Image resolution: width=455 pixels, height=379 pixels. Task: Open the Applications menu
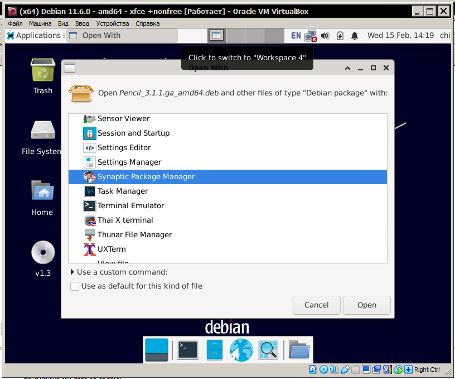point(34,35)
